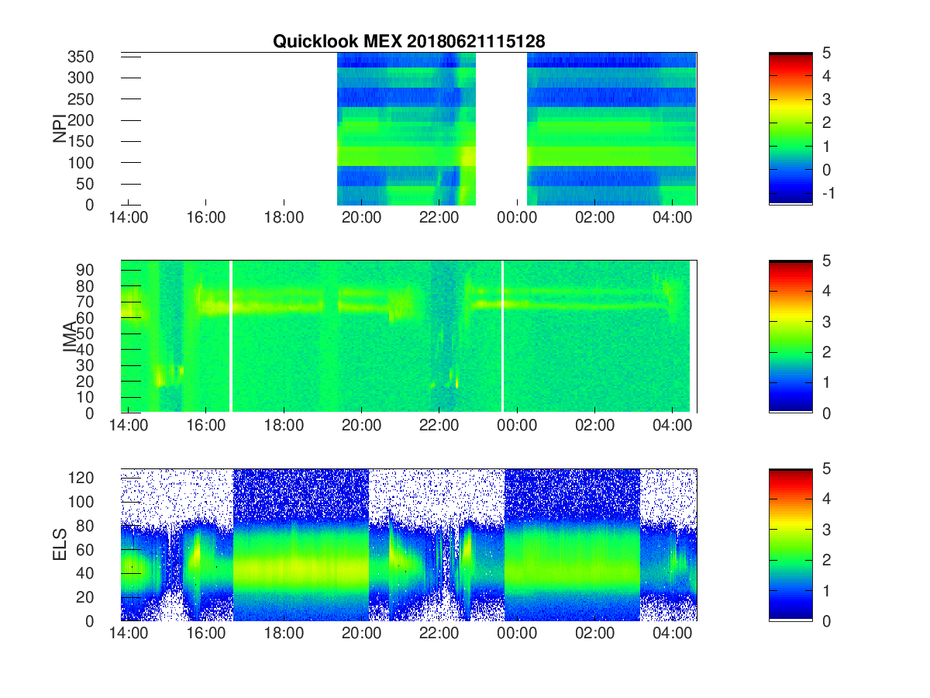The width and height of the screenshot is (930, 698).
Task: Pick the 18:00 time label under ELS plot
Action: [284, 634]
